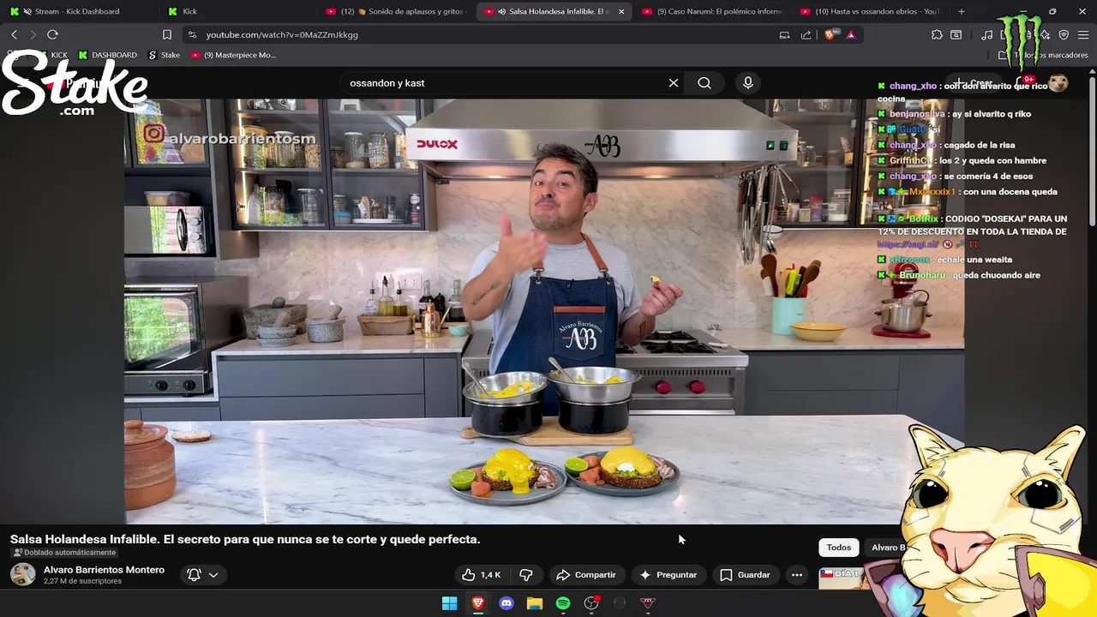This screenshot has height=617, width=1097.
Task: Open the Windows Start menu
Action: [x=449, y=603]
